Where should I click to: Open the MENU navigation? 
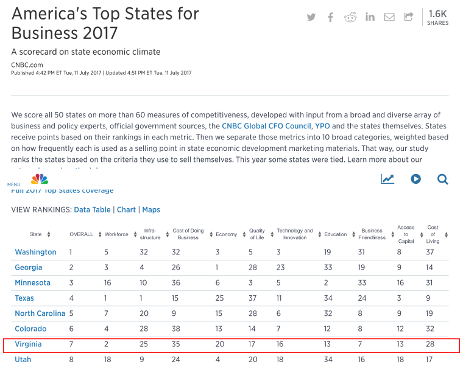[x=14, y=184]
